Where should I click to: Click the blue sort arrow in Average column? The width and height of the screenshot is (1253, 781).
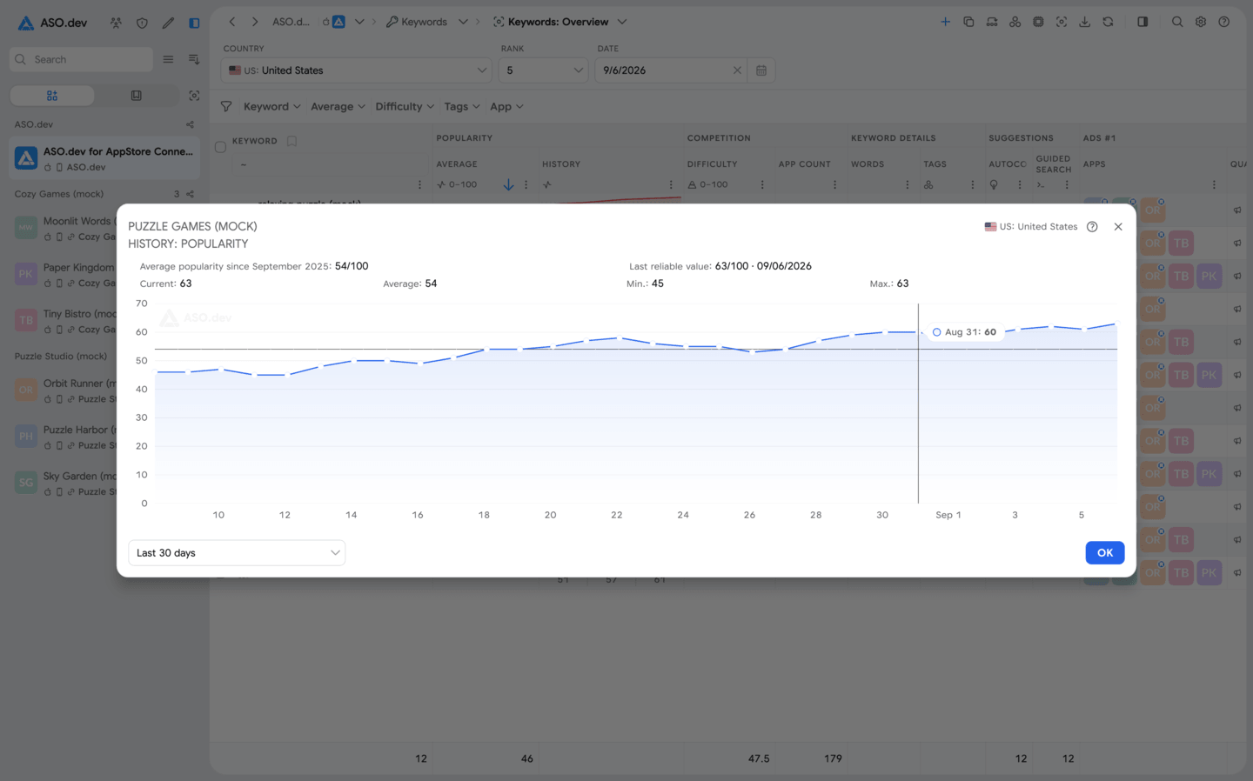pos(508,184)
